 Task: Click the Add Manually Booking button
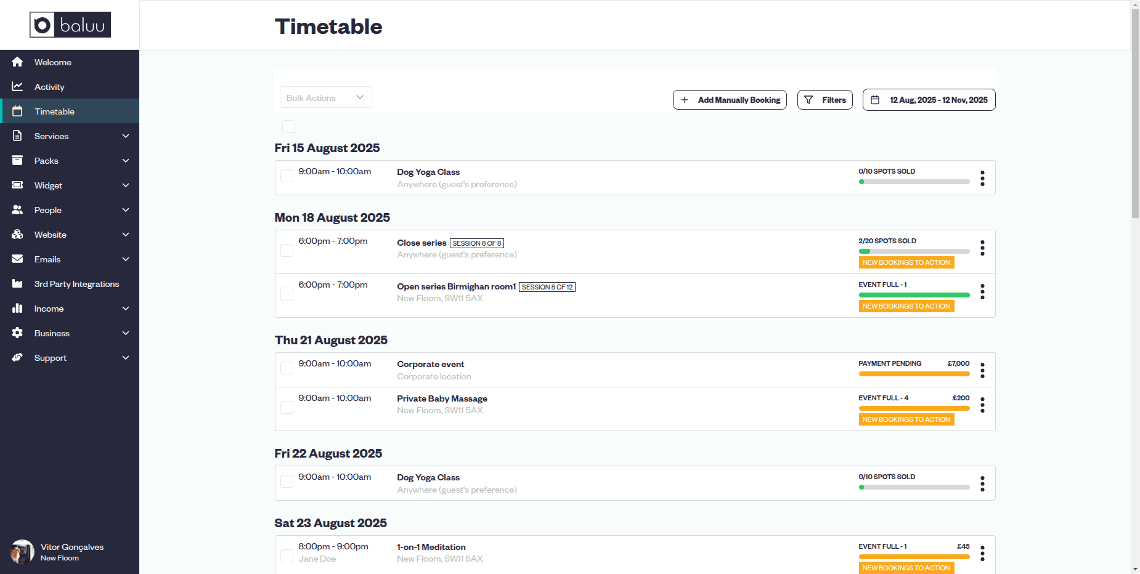click(x=730, y=100)
